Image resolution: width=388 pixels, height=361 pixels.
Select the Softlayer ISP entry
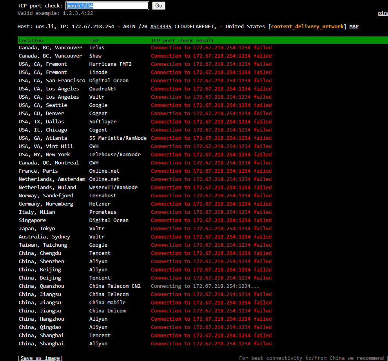pos(103,122)
